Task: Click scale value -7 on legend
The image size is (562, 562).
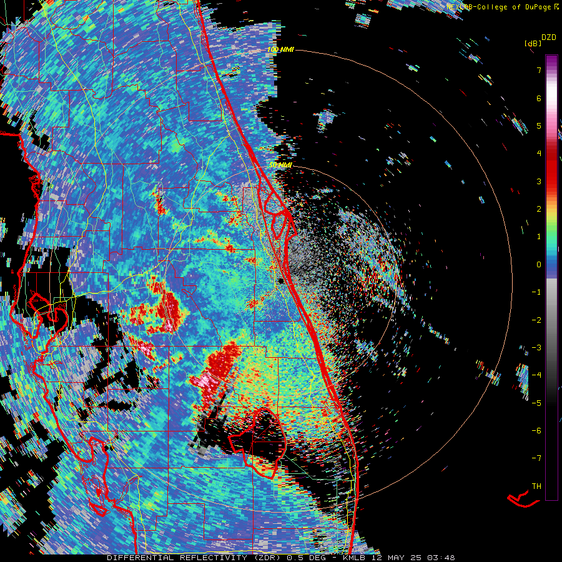Action: 536,458
